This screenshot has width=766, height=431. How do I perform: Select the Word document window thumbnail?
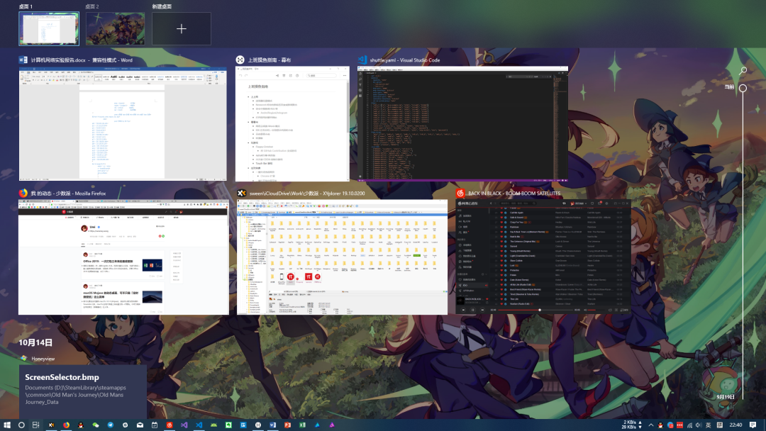click(123, 123)
